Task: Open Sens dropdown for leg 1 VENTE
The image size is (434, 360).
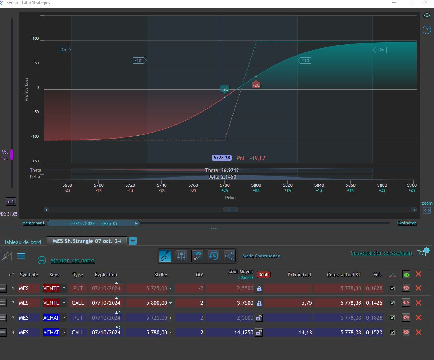Action: 64,288
